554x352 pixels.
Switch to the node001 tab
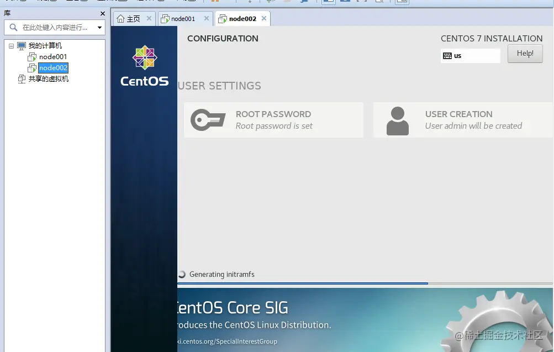pyautogui.click(x=185, y=19)
